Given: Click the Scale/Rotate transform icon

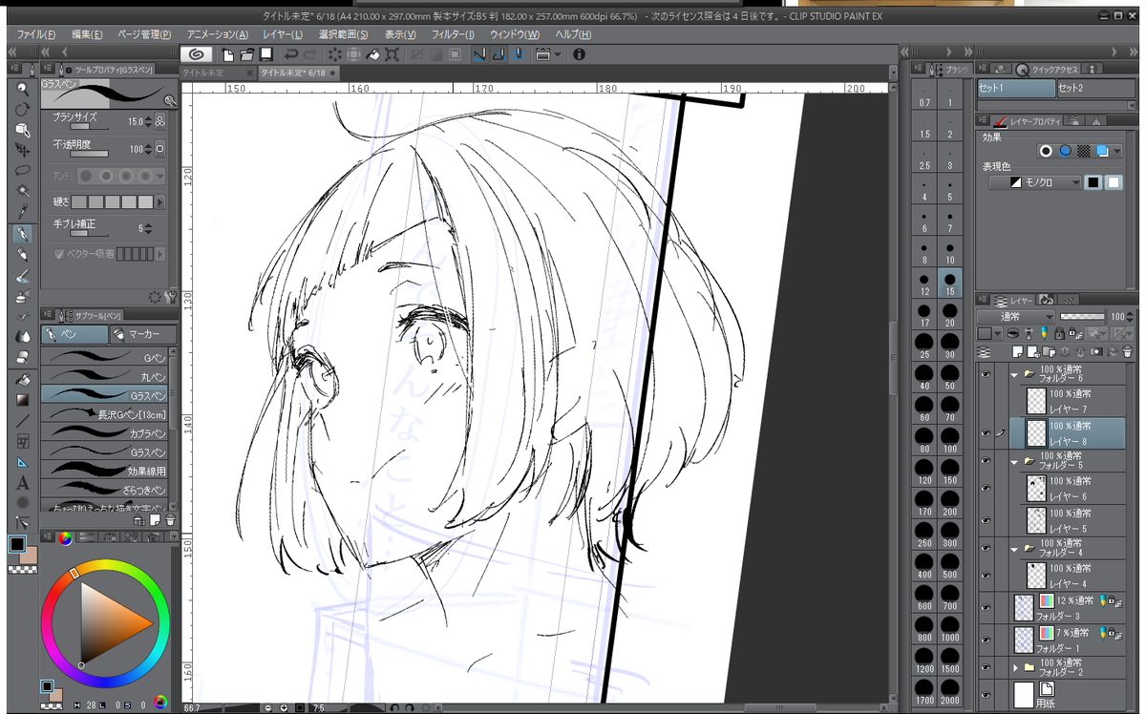Looking at the screenshot, I should coord(393,54).
